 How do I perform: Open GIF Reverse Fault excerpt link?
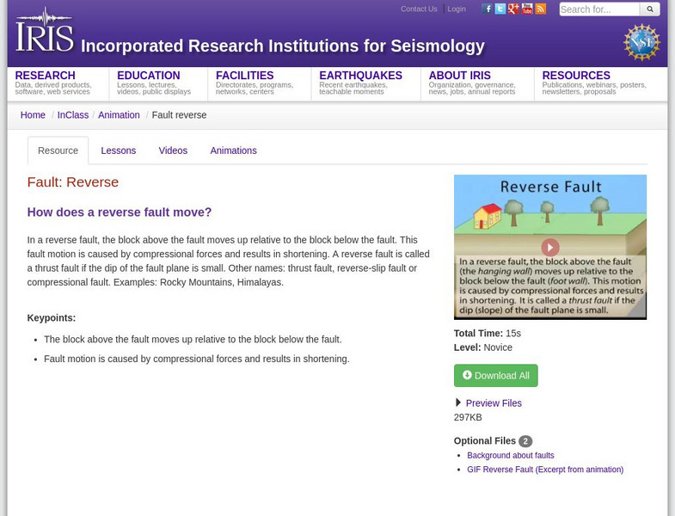(545, 470)
